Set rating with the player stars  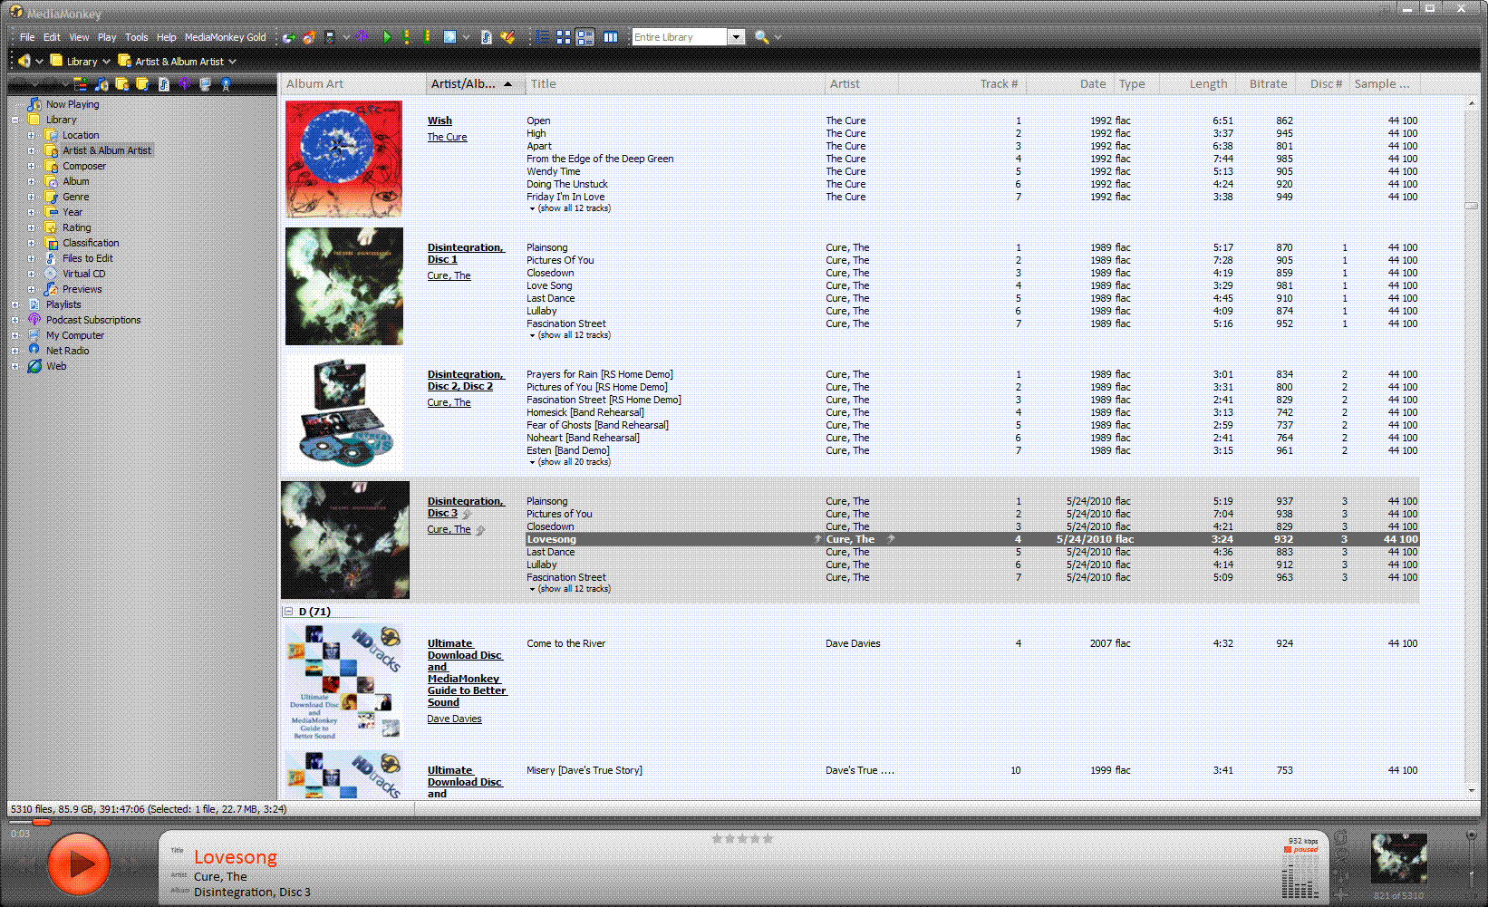(x=742, y=838)
